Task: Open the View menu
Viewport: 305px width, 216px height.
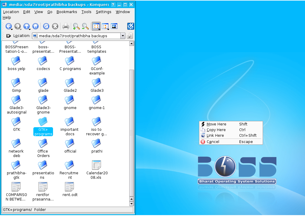Action: click(38, 12)
